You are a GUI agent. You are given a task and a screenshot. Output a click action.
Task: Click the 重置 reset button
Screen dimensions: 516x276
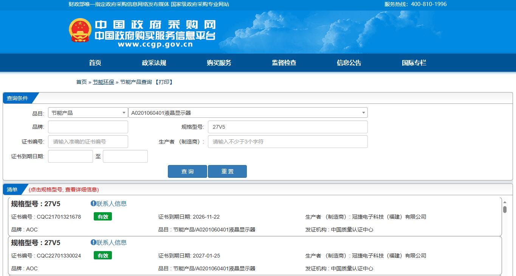(x=227, y=171)
